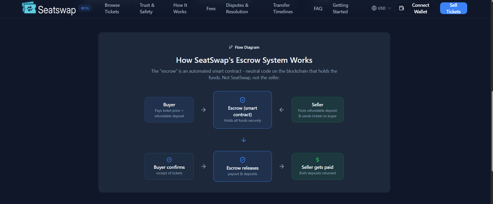Click the Flow Diagram branch icon
The height and width of the screenshot is (204, 493).
(231, 47)
